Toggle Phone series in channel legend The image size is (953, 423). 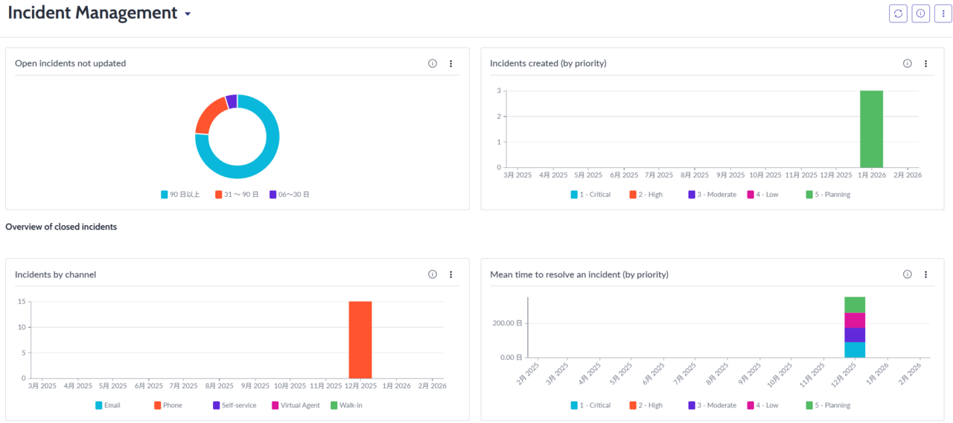(168, 405)
